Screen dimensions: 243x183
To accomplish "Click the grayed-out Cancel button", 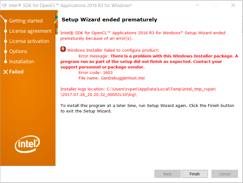I will 225,174.
